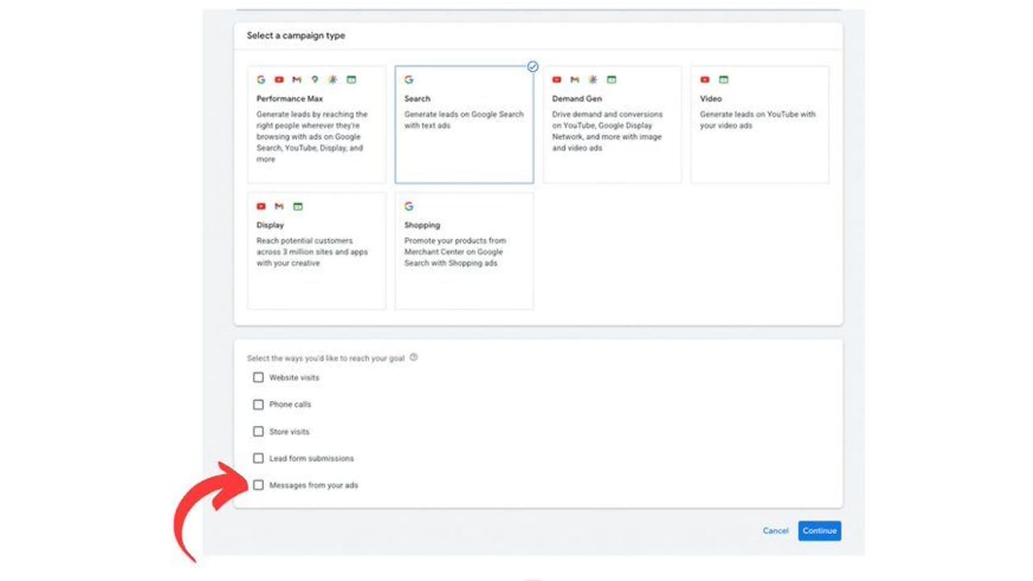Select the Display campaign title
This screenshot has width=1033, height=581.
[270, 225]
